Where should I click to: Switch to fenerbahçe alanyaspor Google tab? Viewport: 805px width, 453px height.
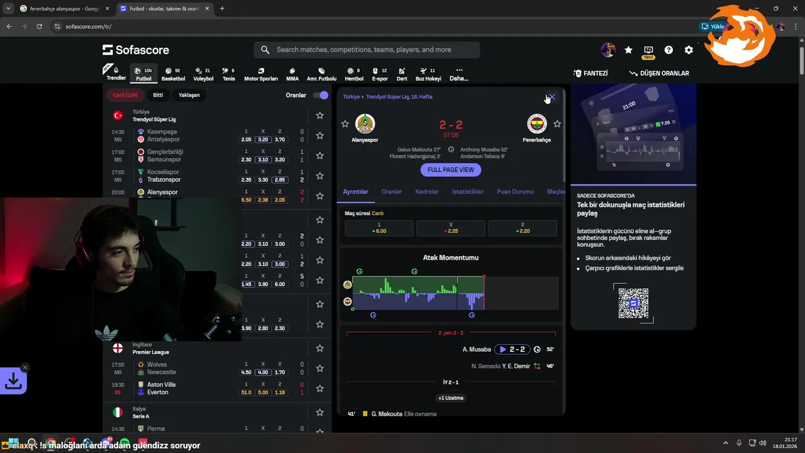(x=63, y=9)
